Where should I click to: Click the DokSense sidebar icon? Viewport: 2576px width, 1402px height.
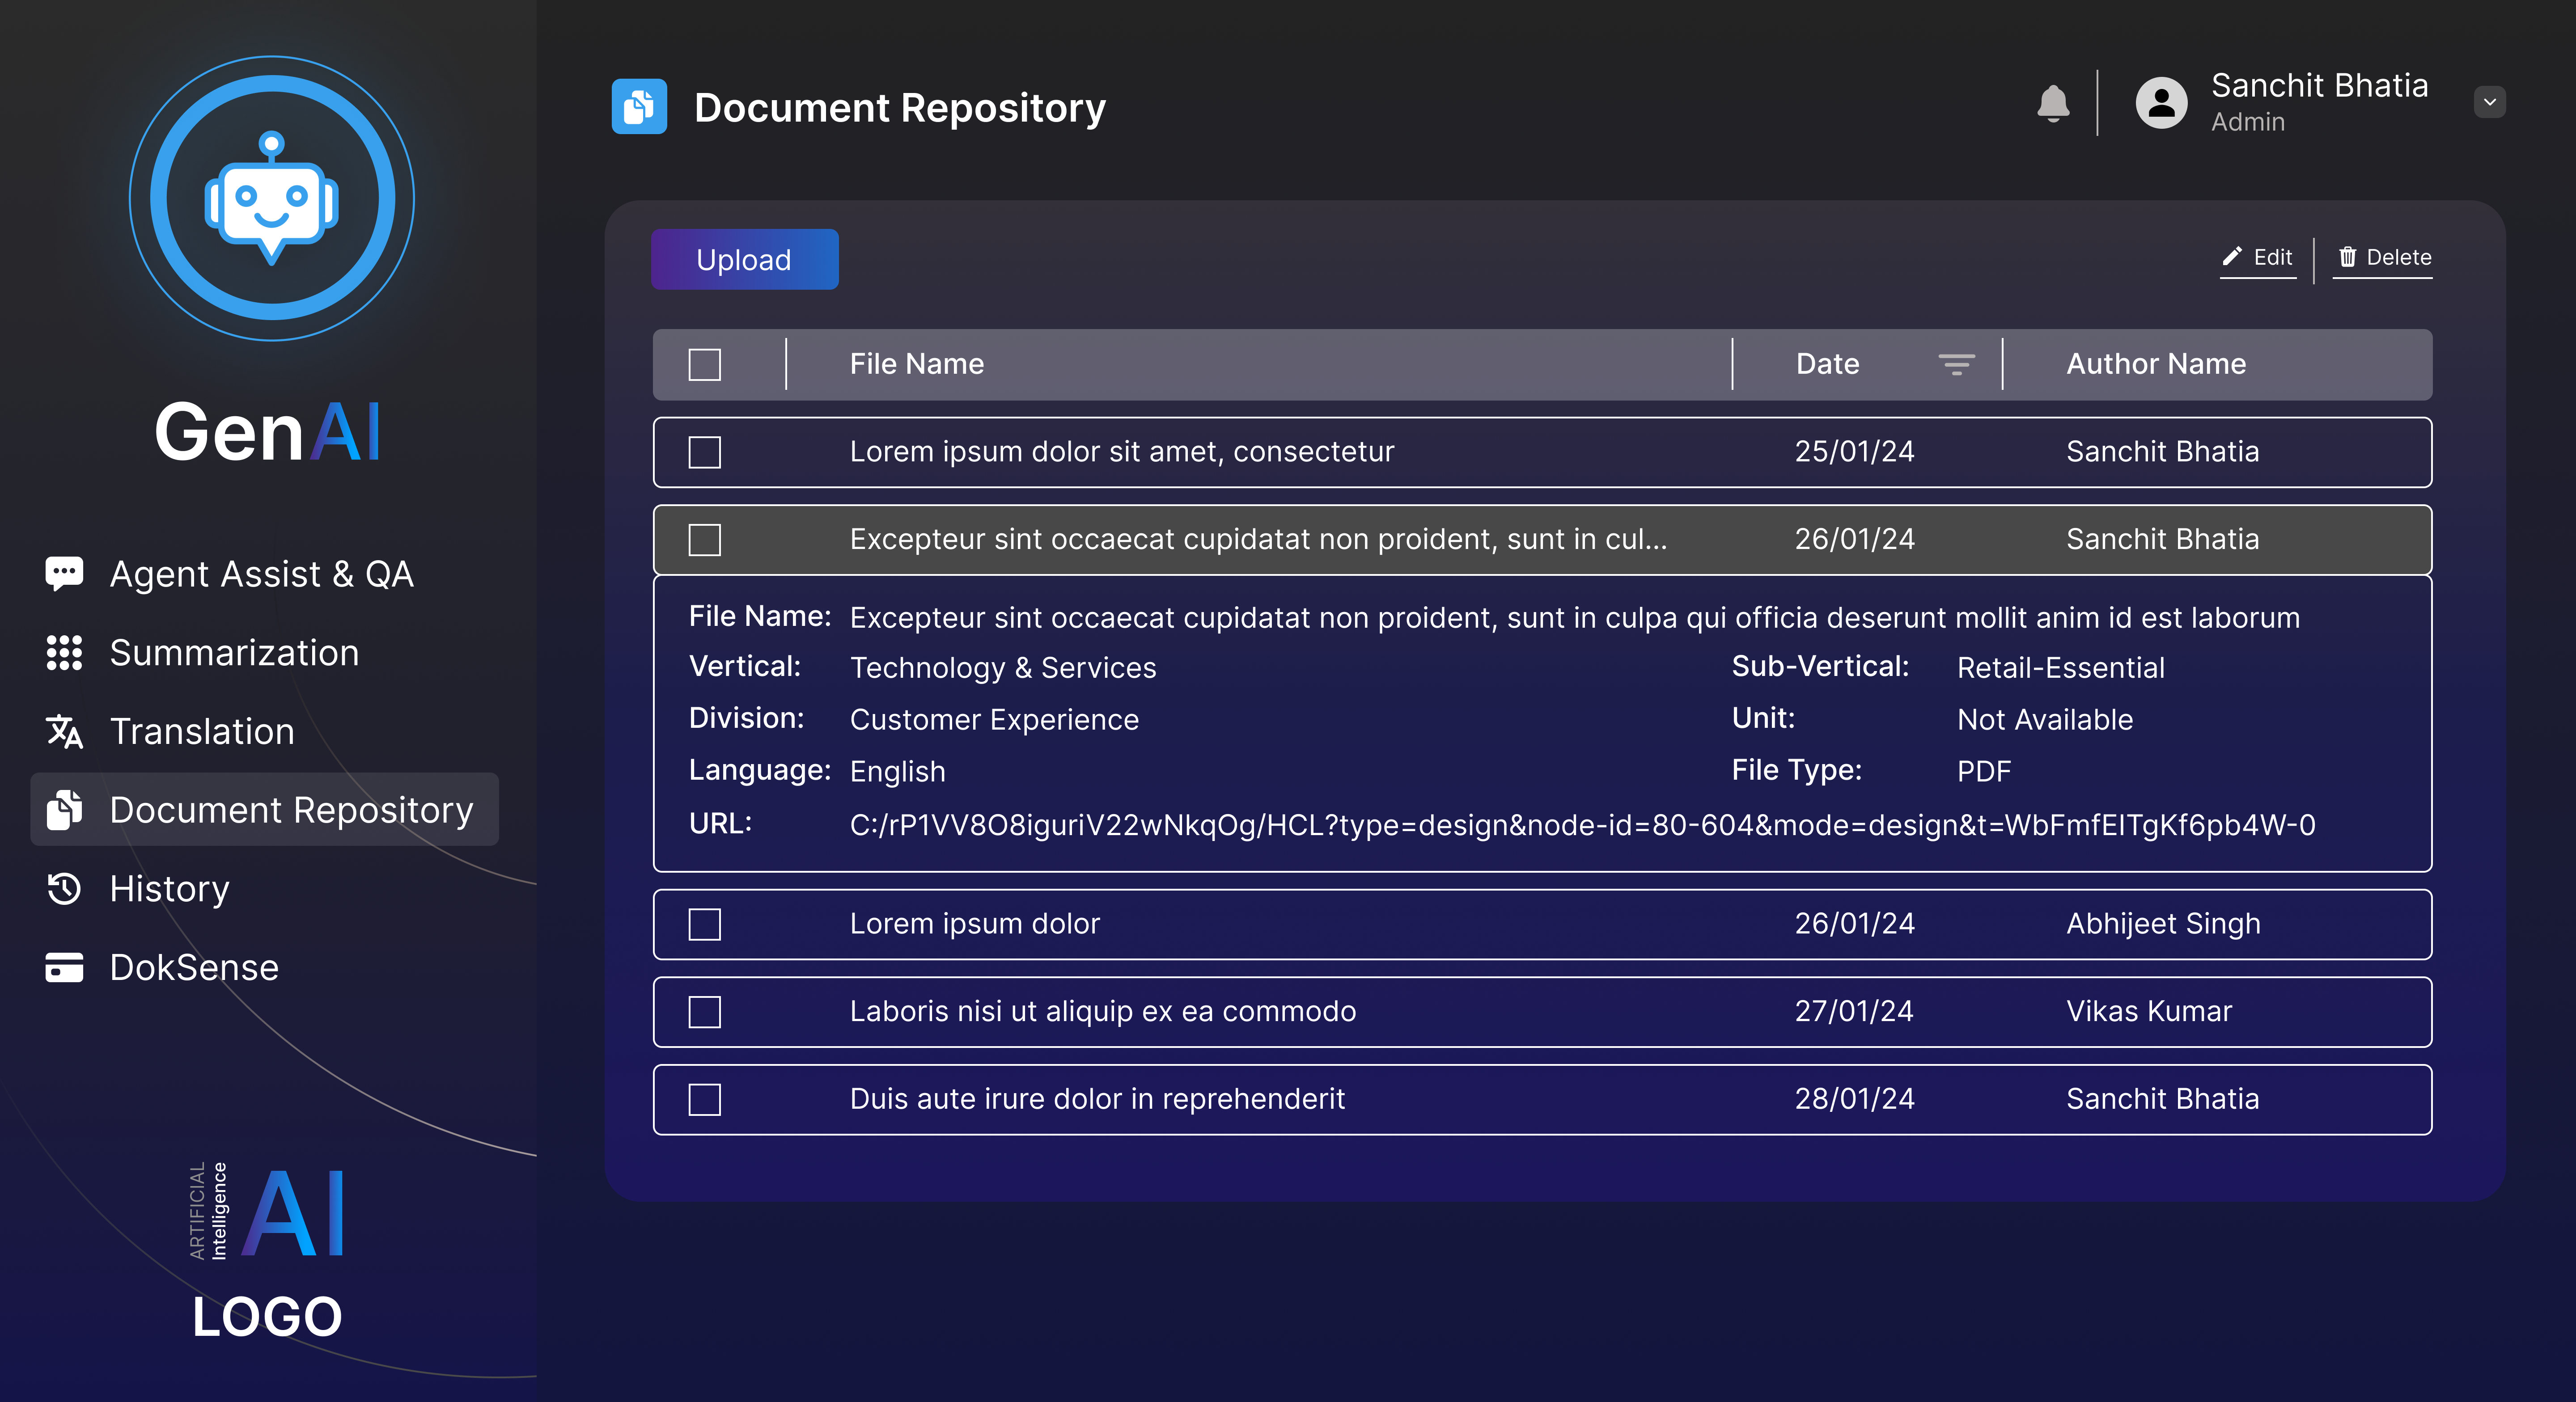(63, 967)
